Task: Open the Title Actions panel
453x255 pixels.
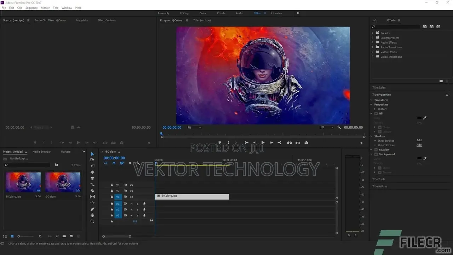Action: (380, 186)
